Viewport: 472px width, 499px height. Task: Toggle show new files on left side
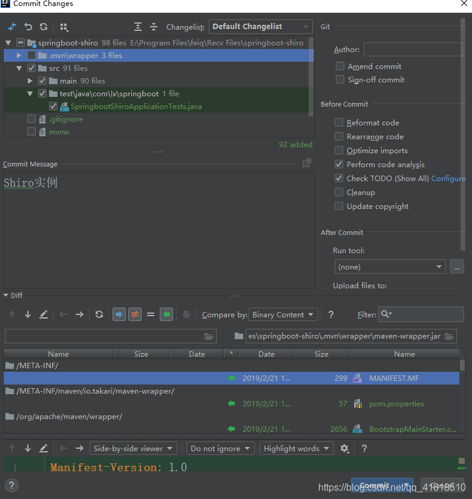click(x=119, y=314)
